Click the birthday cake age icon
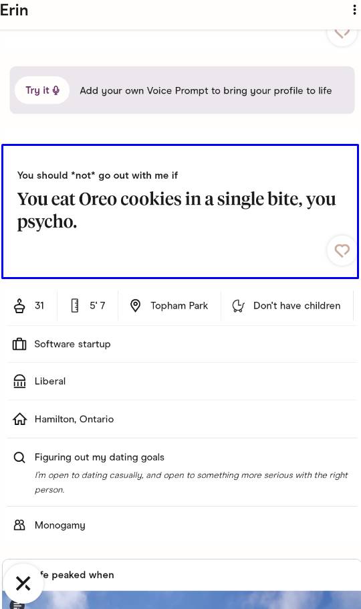Screen dimensions: 361x609 click(19, 306)
